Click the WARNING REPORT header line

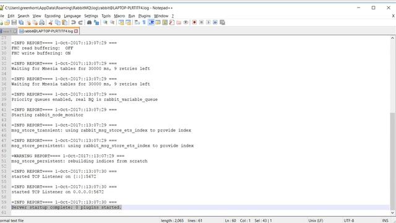(68, 155)
